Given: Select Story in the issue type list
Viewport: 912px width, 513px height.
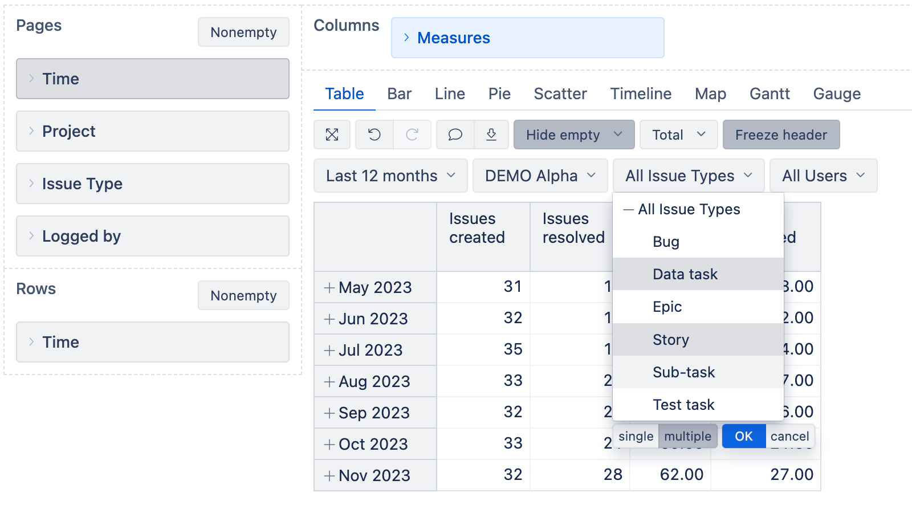Looking at the screenshot, I should pyautogui.click(x=671, y=339).
